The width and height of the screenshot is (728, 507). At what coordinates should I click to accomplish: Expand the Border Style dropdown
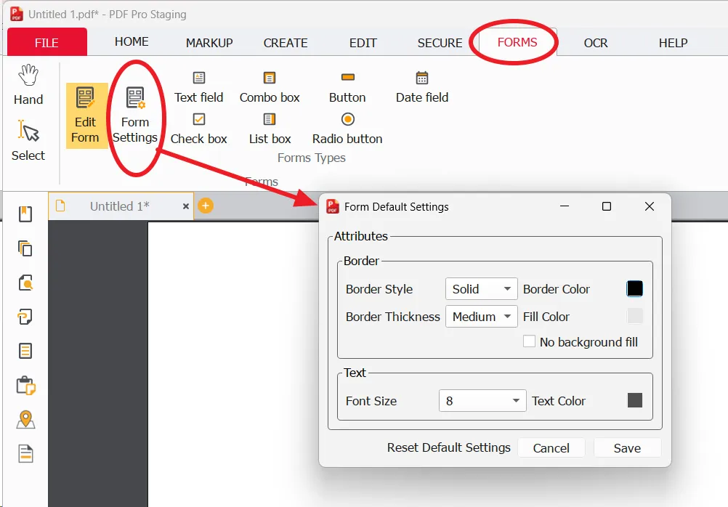point(482,289)
